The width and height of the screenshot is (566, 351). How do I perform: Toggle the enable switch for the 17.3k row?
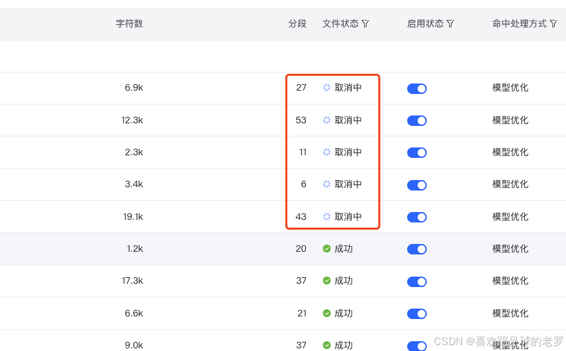[417, 282]
